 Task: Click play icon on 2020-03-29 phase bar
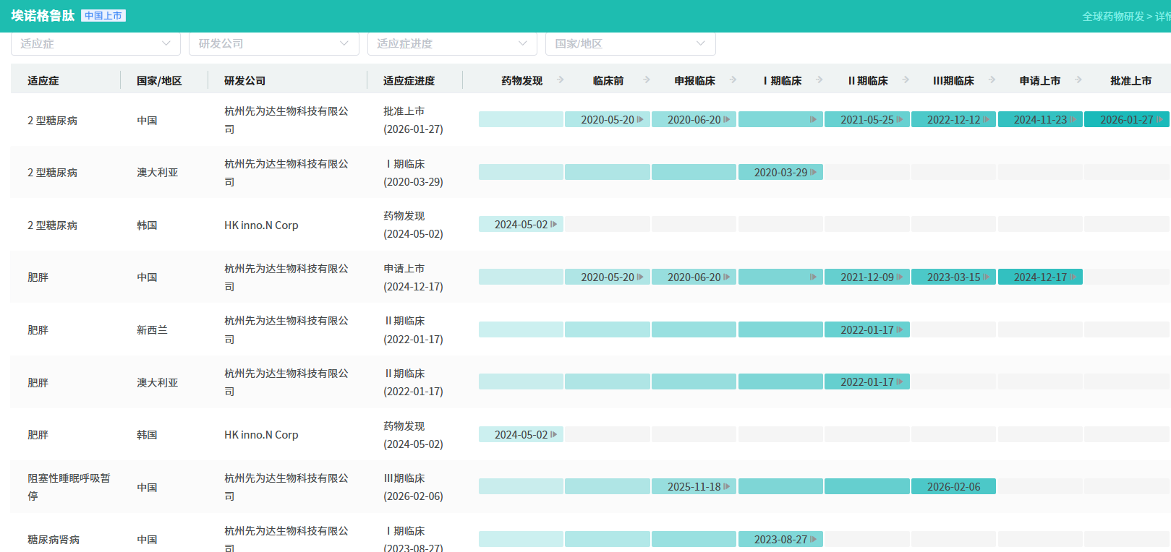coord(814,173)
